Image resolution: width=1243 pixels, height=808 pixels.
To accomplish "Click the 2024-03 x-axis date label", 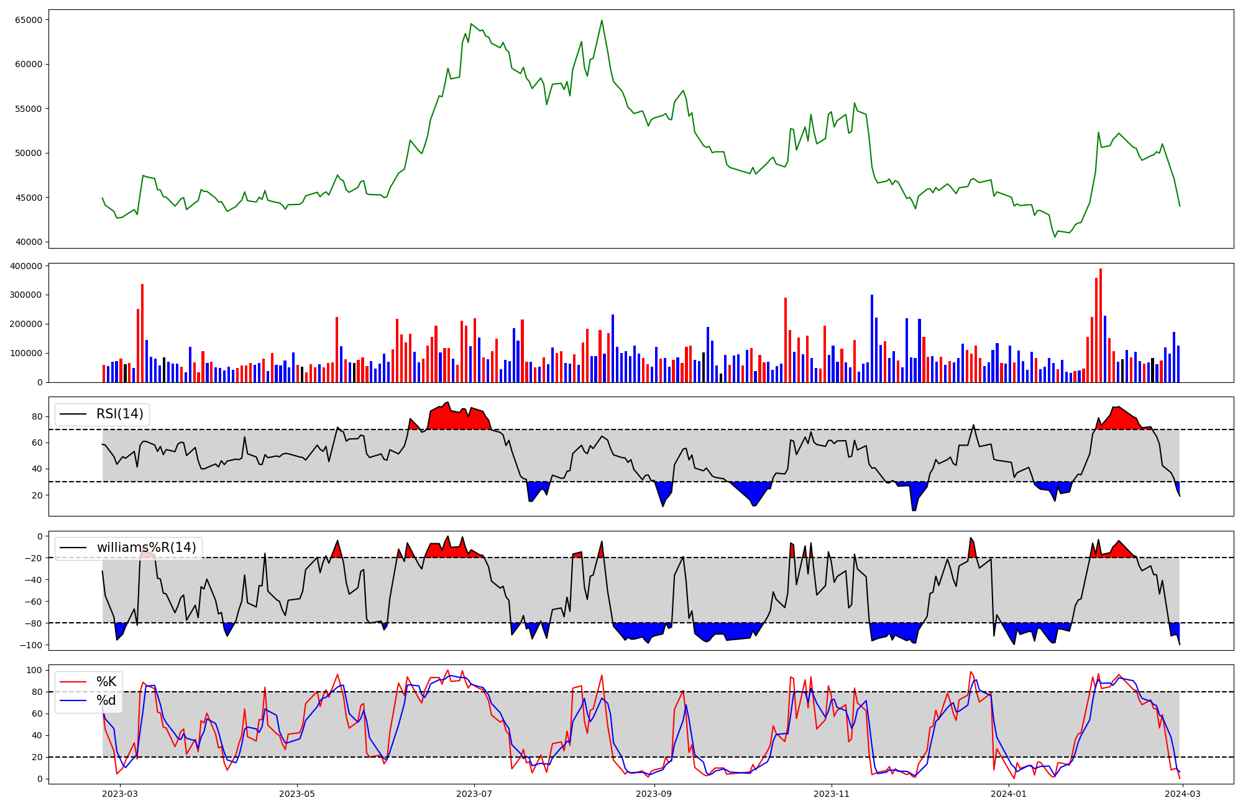I will pyautogui.click(x=1183, y=794).
